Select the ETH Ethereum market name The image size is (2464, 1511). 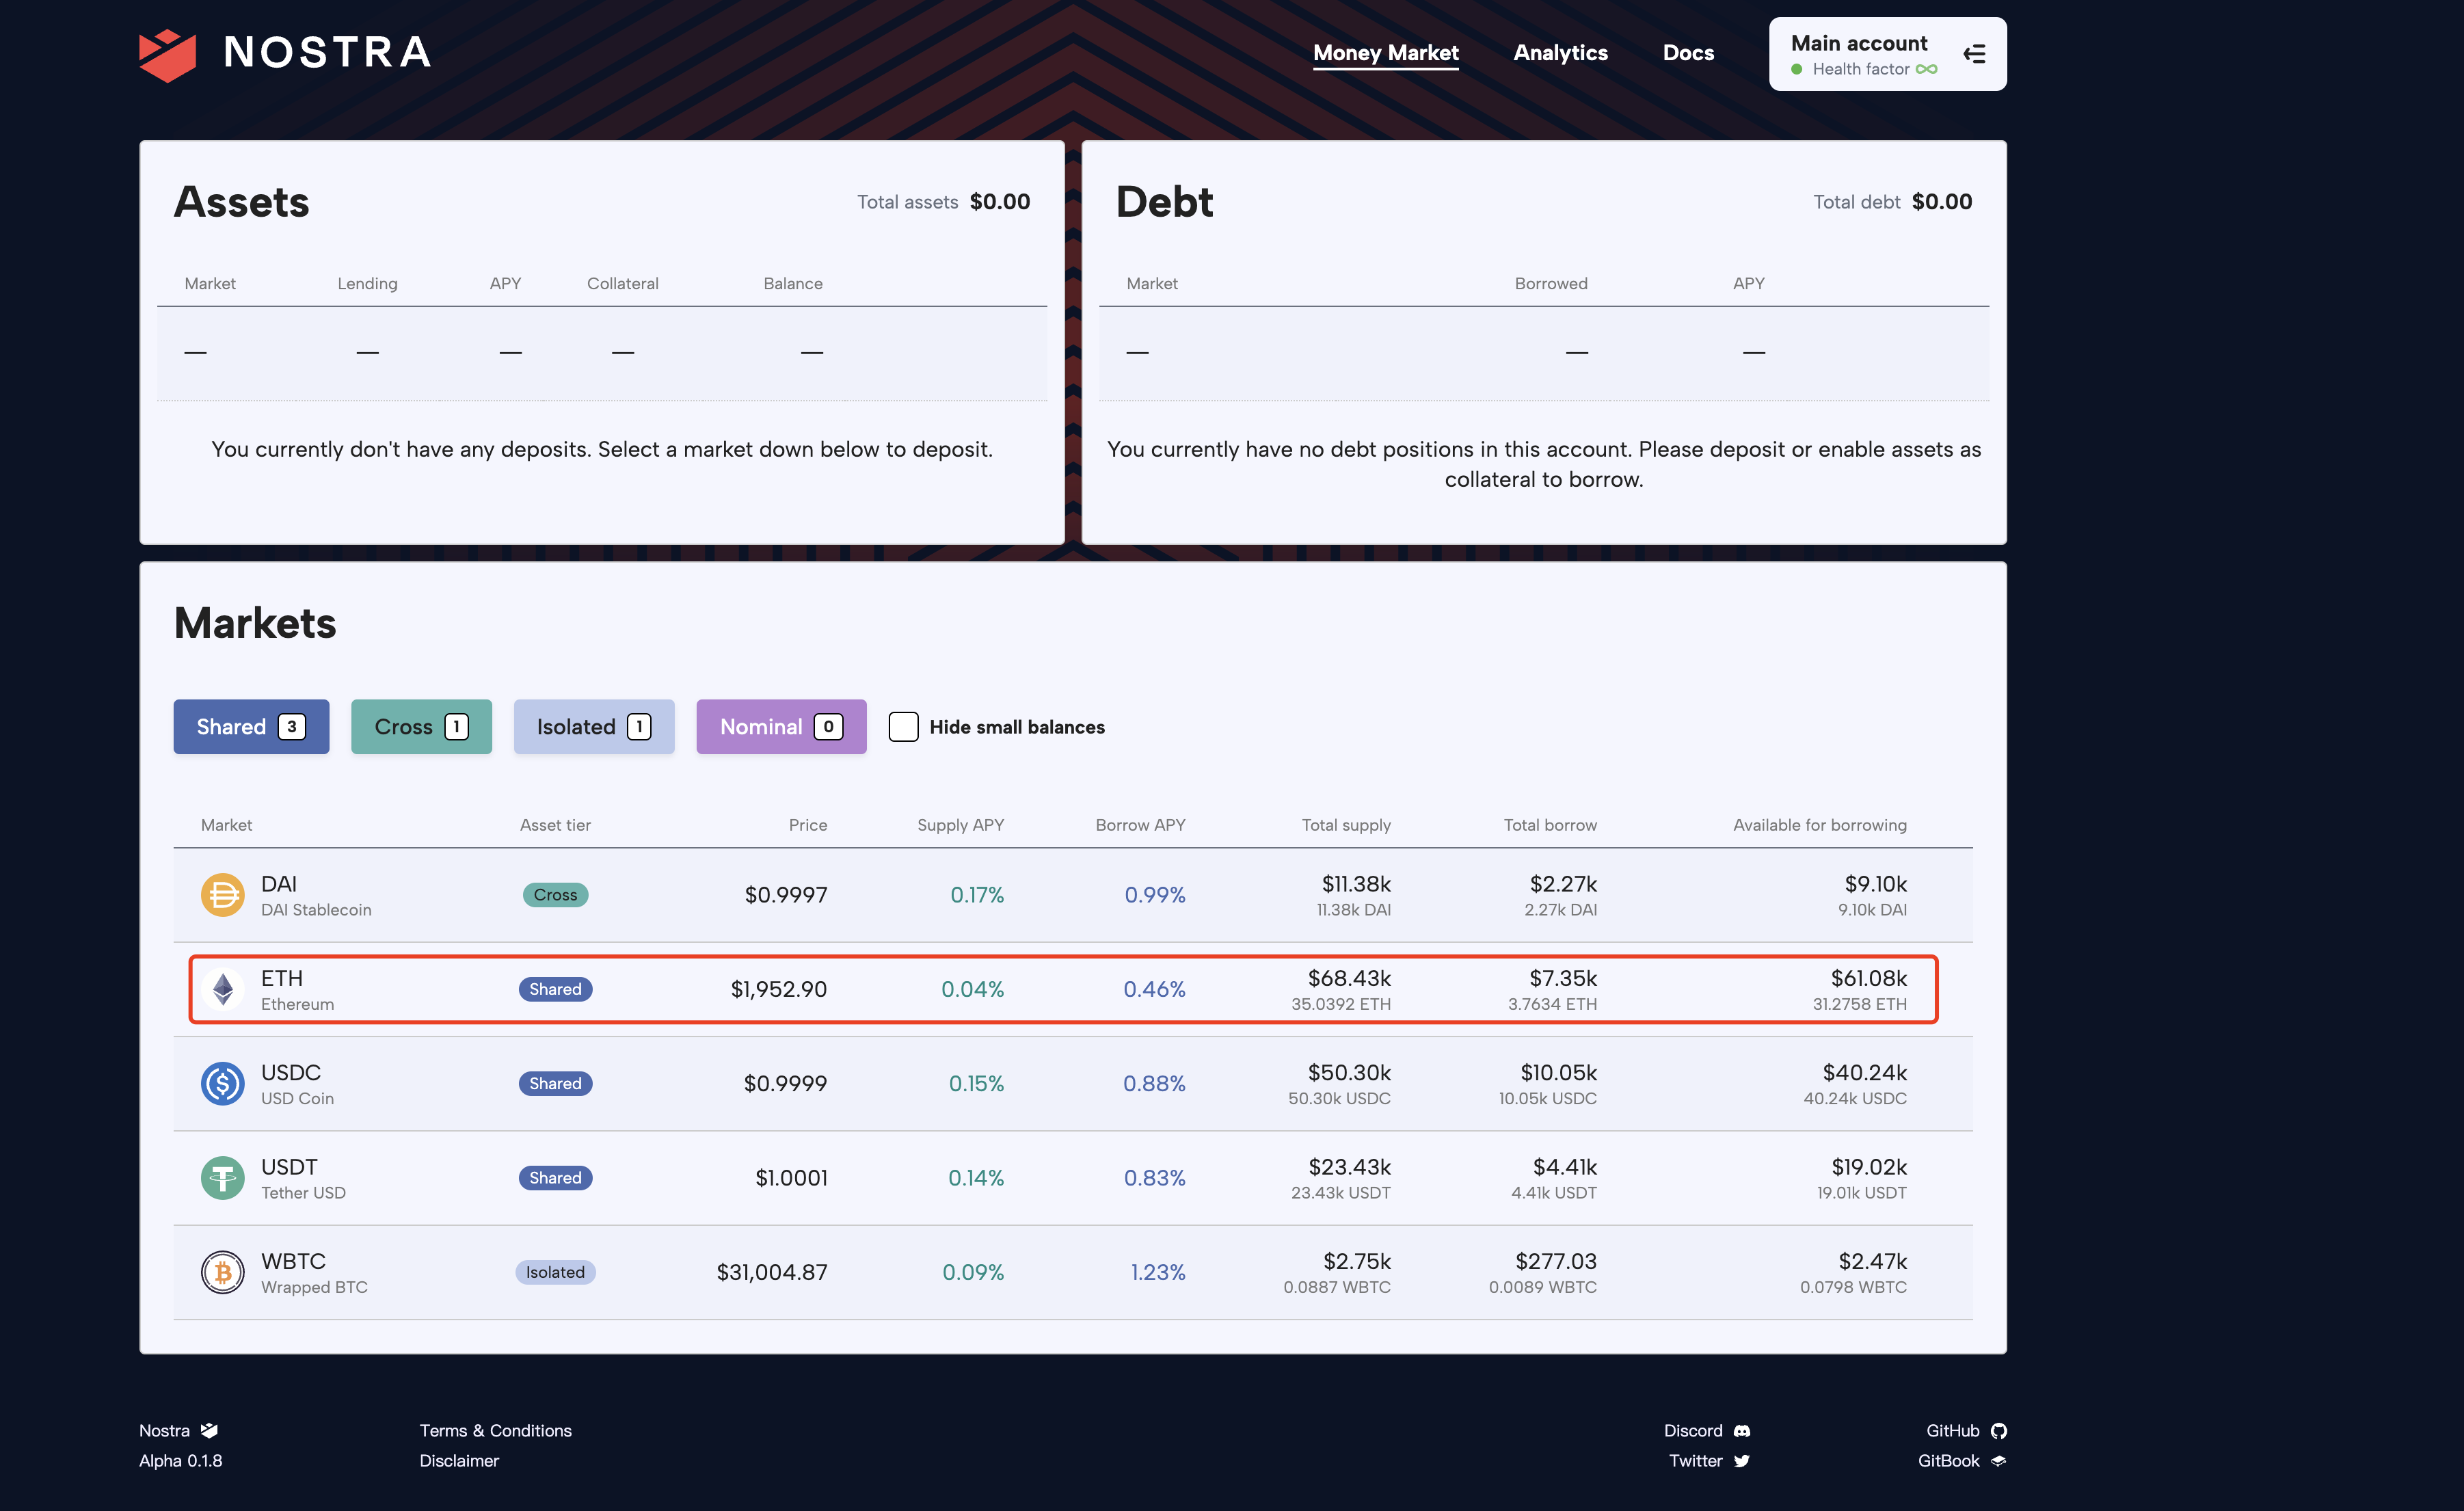click(297, 989)
